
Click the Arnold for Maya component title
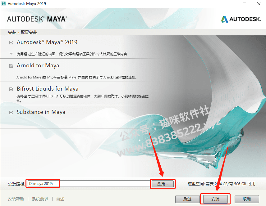(x=38, y=65)
